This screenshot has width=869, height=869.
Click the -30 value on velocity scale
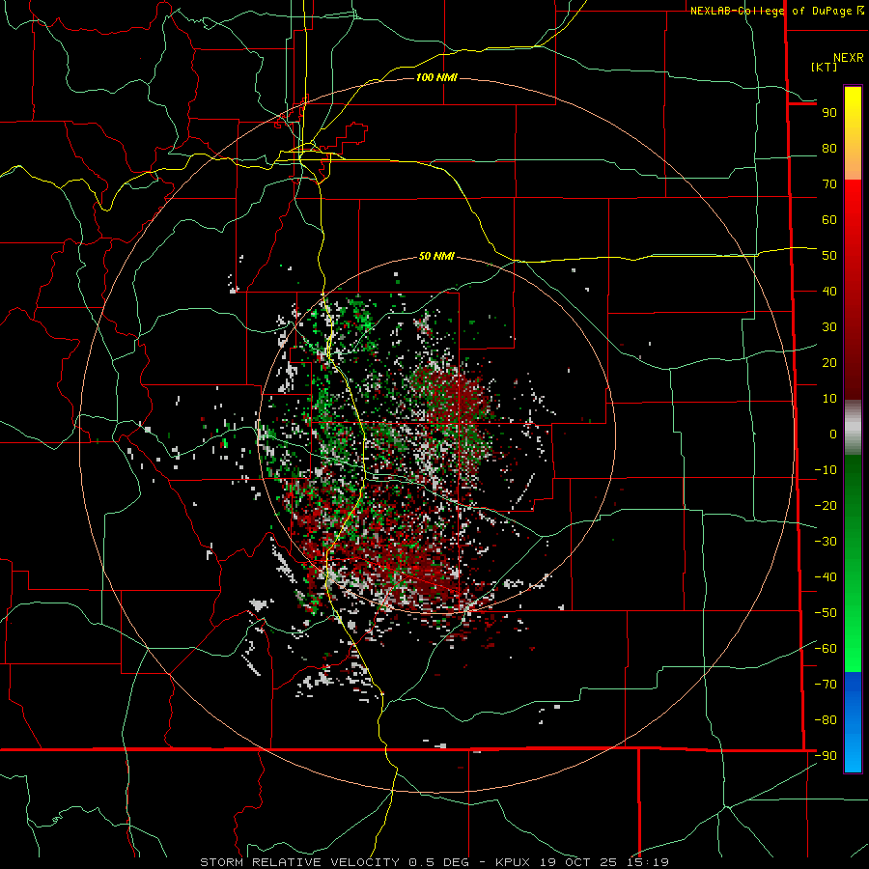click(x=826, y=542)
